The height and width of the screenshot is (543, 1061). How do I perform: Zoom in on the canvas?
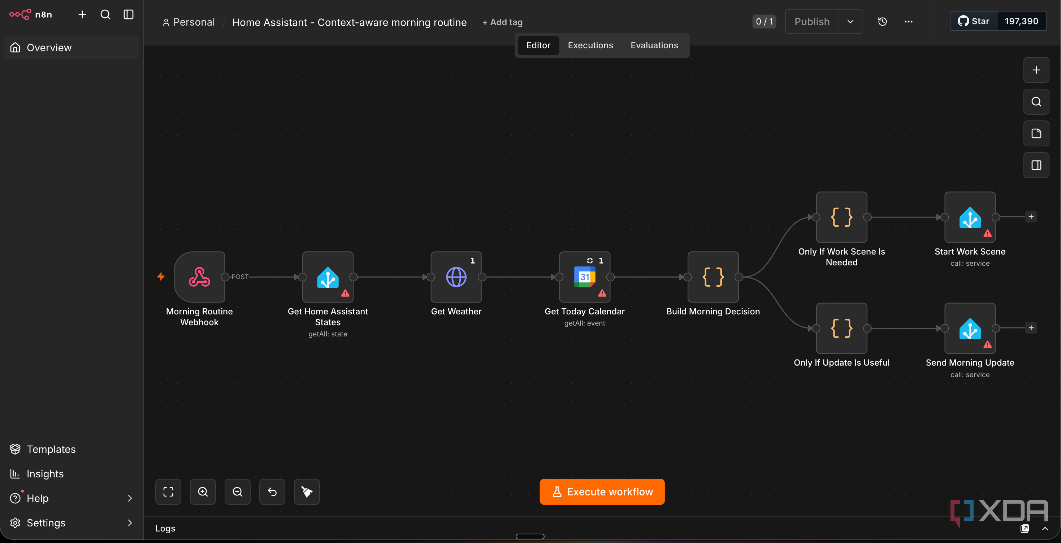203,491
